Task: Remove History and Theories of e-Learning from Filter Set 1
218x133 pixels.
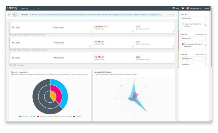Action: (x=205, y=25)
